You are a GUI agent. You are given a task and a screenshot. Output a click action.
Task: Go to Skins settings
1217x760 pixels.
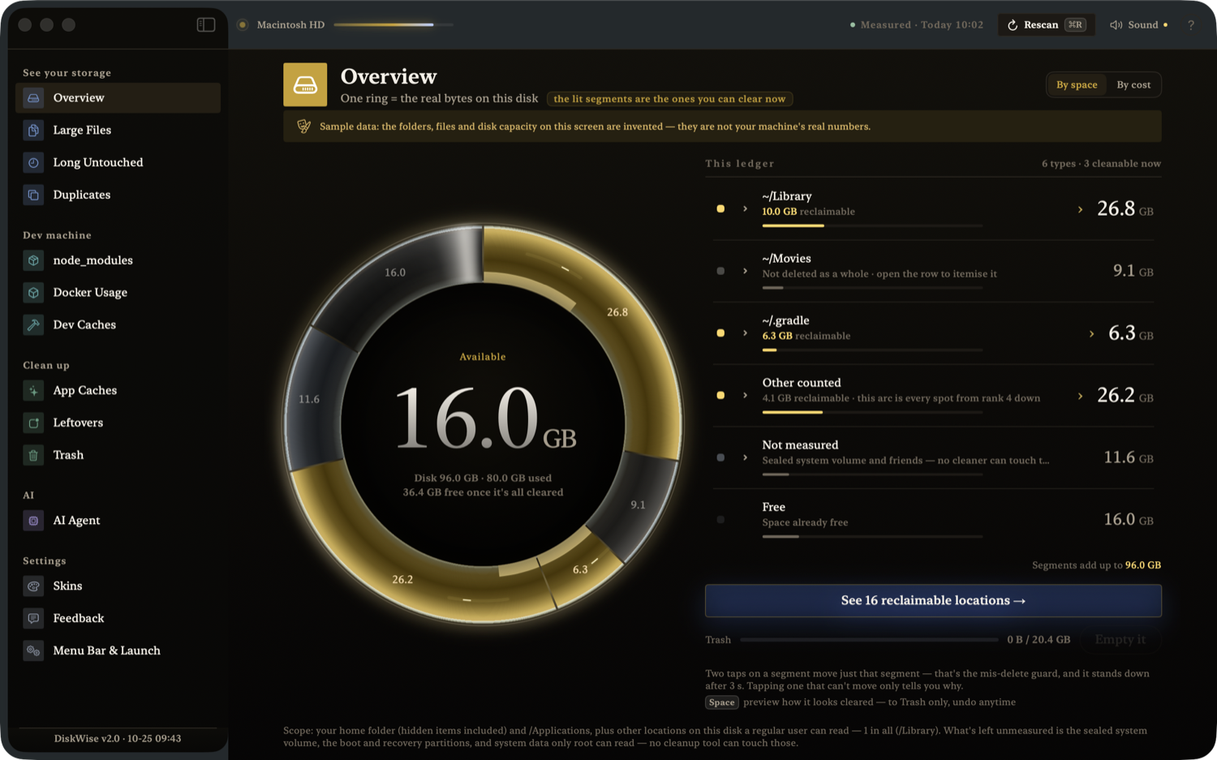pyautogui.click(x=118, y=586)
